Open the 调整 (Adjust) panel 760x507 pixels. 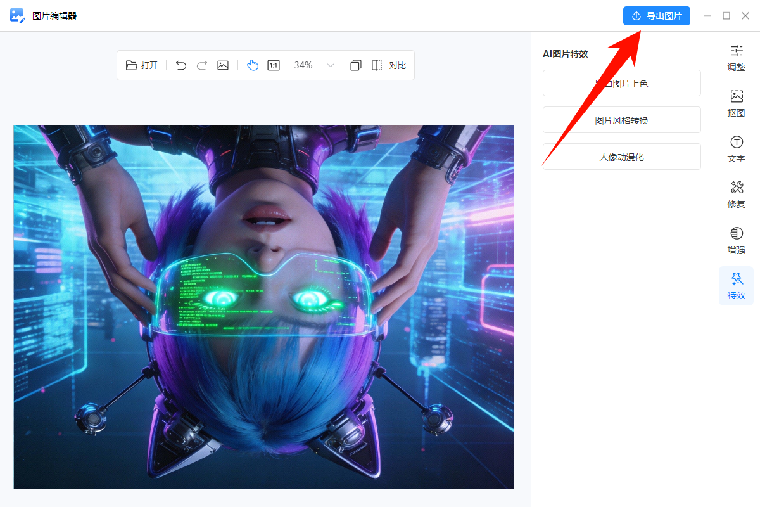(736, 57)
